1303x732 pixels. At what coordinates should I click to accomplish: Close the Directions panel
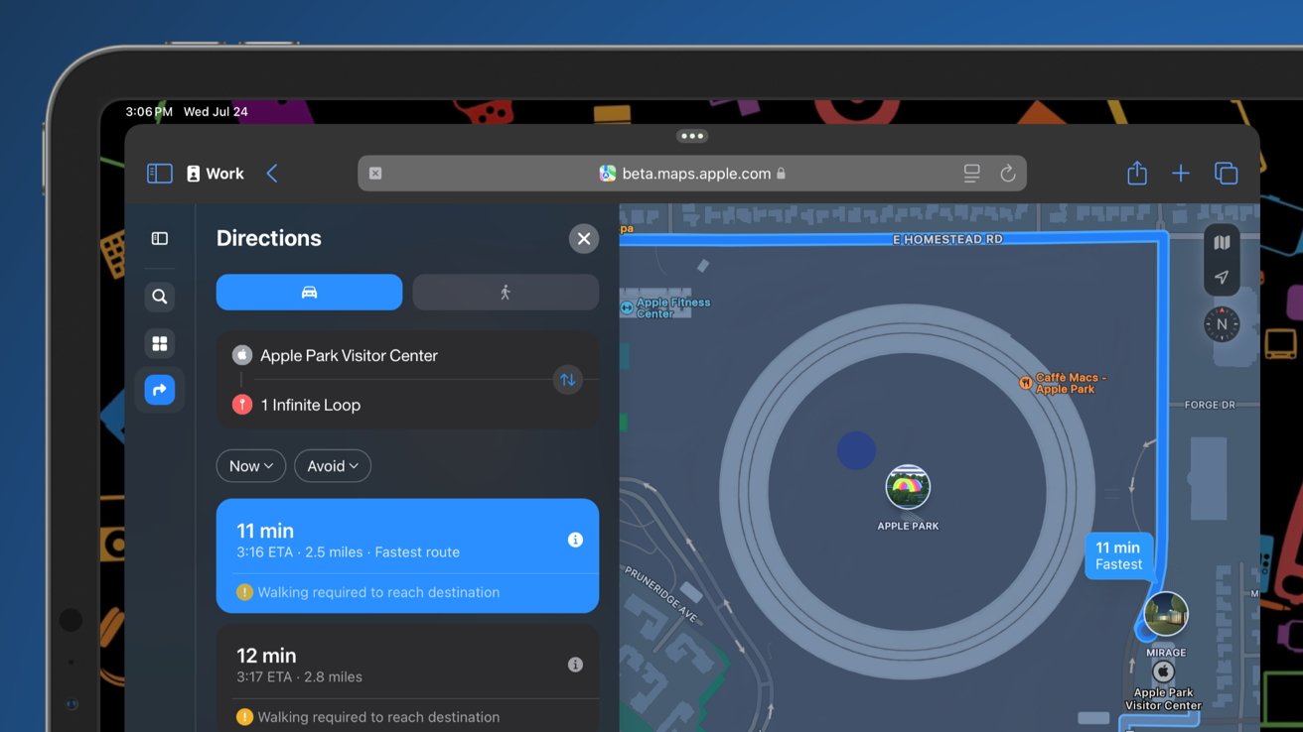[x=584, y=238]
